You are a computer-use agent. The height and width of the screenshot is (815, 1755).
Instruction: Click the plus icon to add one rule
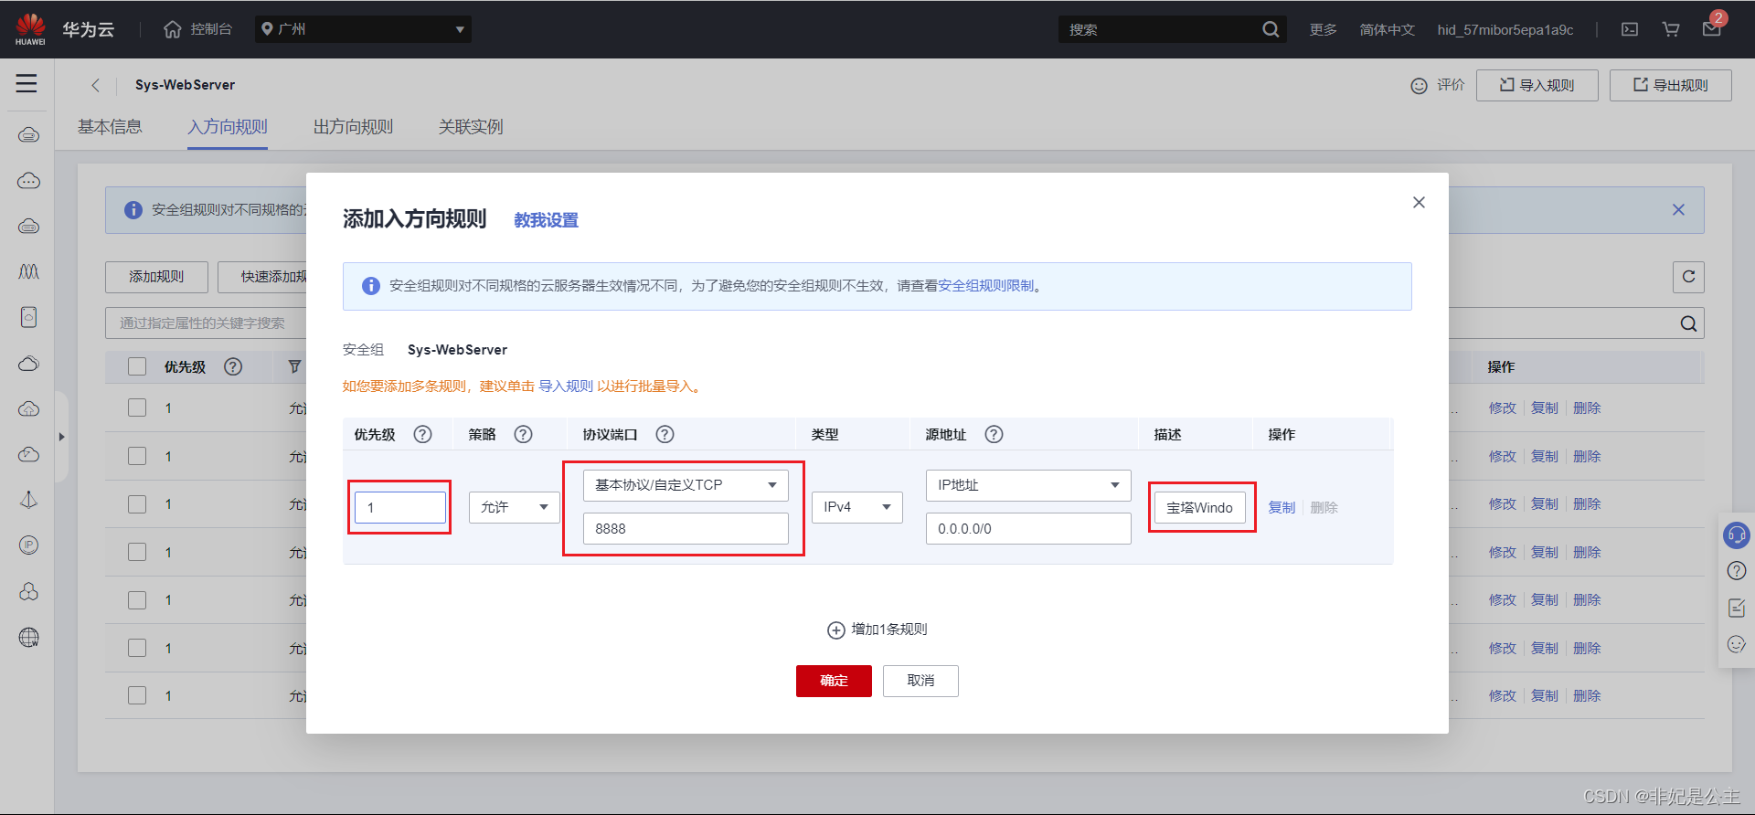click(x=835, y=630)
